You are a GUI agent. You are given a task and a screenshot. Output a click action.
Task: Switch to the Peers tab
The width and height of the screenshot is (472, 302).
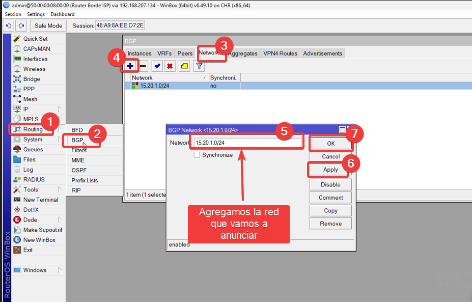185,53
